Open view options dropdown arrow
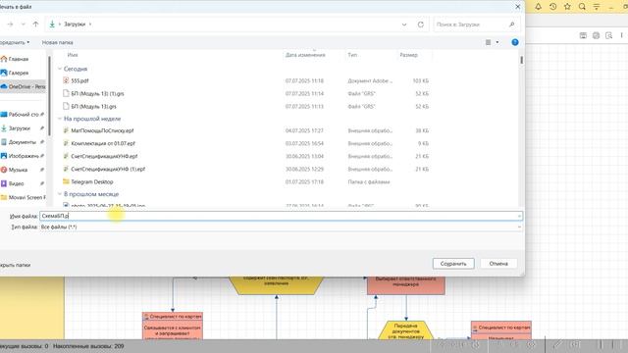 [497, 42]
